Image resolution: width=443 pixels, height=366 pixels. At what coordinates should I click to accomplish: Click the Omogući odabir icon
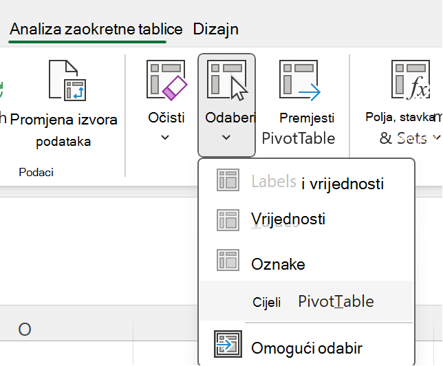(228, 344)
